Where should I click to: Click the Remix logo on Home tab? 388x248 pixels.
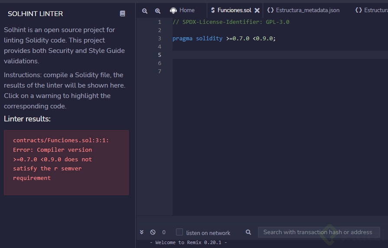coord(173,10)
